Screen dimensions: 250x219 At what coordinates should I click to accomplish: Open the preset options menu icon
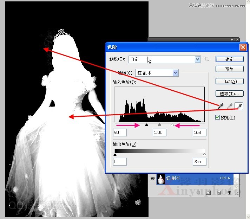coord(206,59)
